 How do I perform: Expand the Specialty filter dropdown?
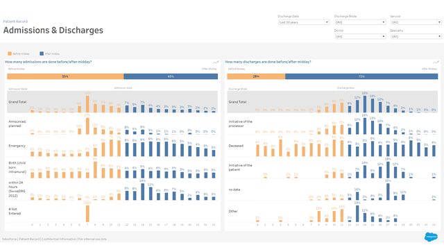click(x=416, y=36)
